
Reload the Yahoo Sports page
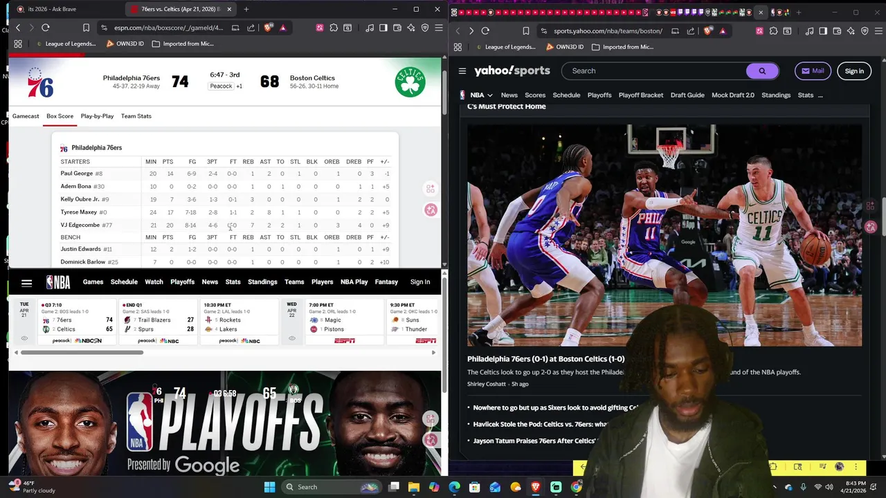[485, 31]
